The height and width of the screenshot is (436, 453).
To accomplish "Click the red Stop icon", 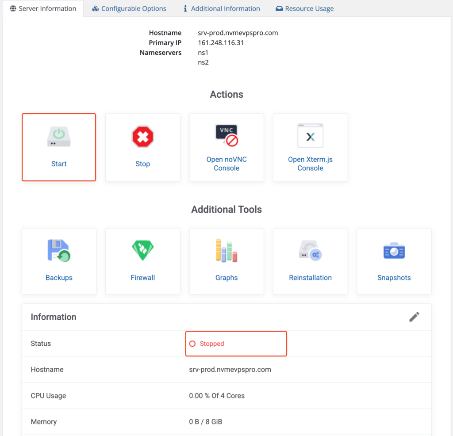I will click(x=142, y=137).
